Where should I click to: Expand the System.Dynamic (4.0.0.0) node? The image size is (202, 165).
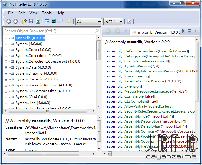click(6, 80)
